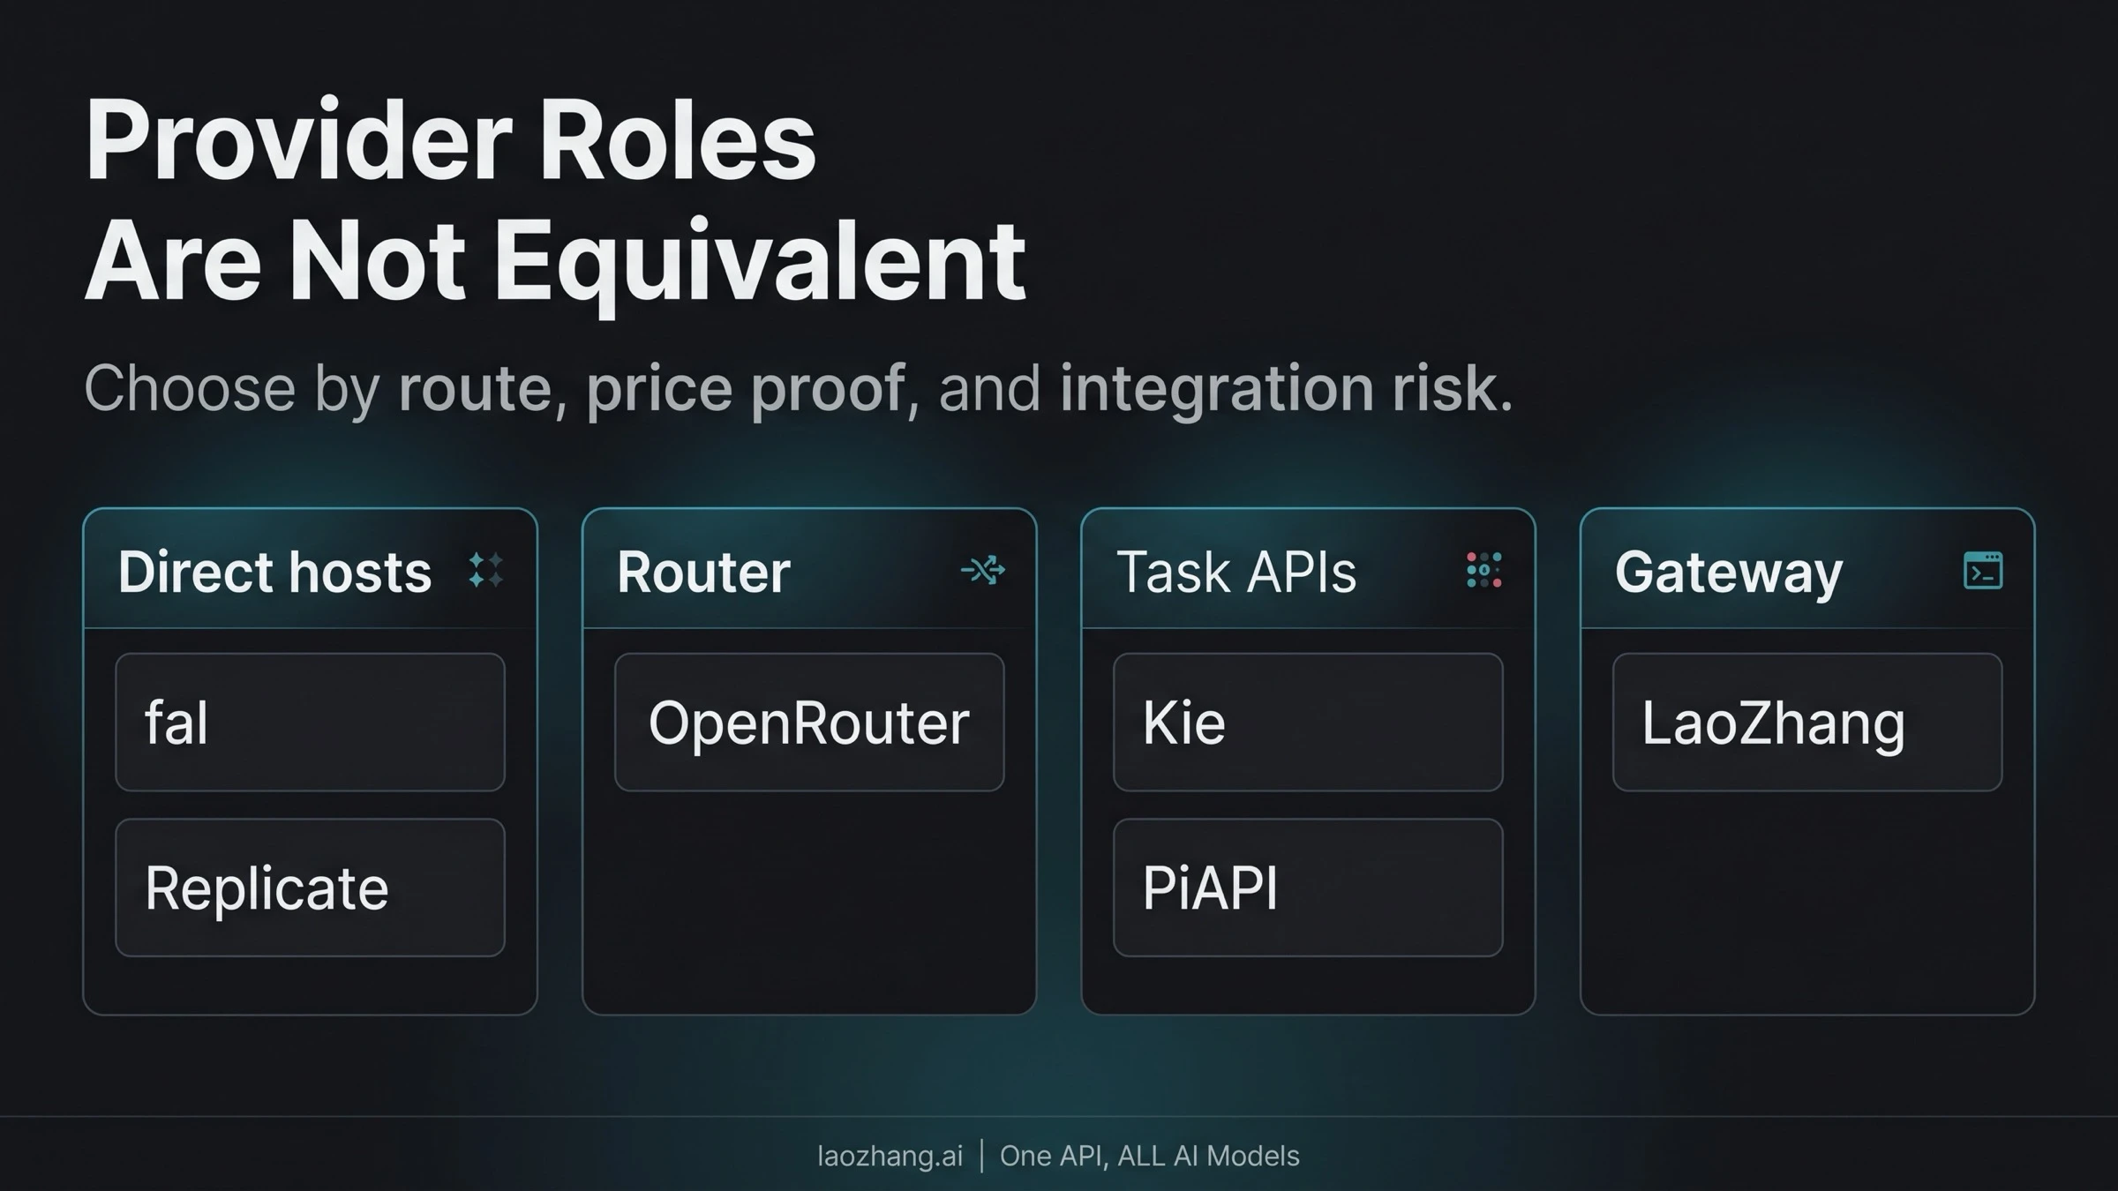Click the Direct hosts column header
The width and height of the screenshot is (2118, 1191).
pyautogui.click(x=275, y=572)
